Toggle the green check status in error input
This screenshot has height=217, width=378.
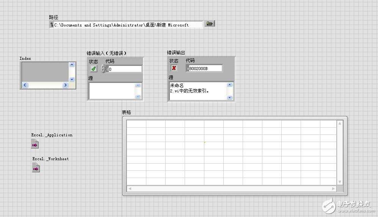tap(94, 69)
